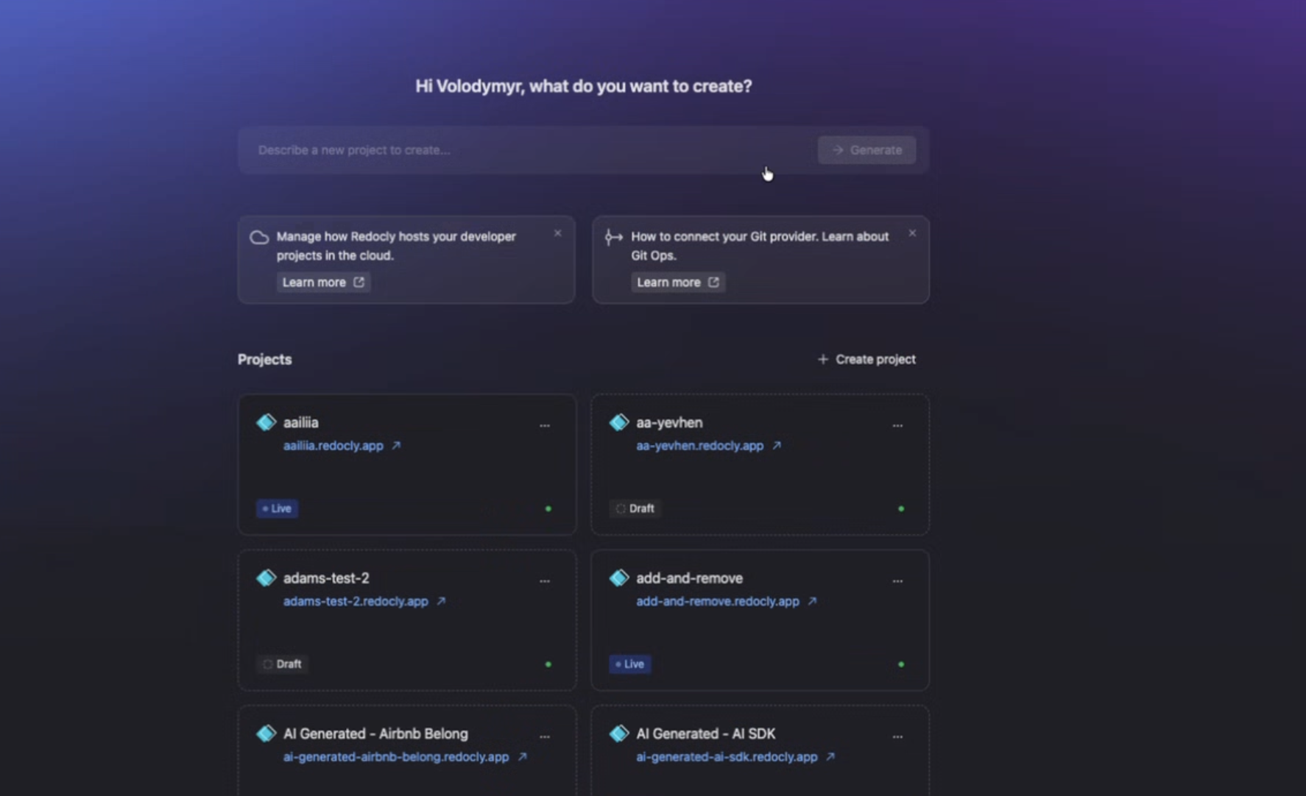Click the Live status badge on aailiia
This screenshot has width=1306, height=796.
[277, 508]
